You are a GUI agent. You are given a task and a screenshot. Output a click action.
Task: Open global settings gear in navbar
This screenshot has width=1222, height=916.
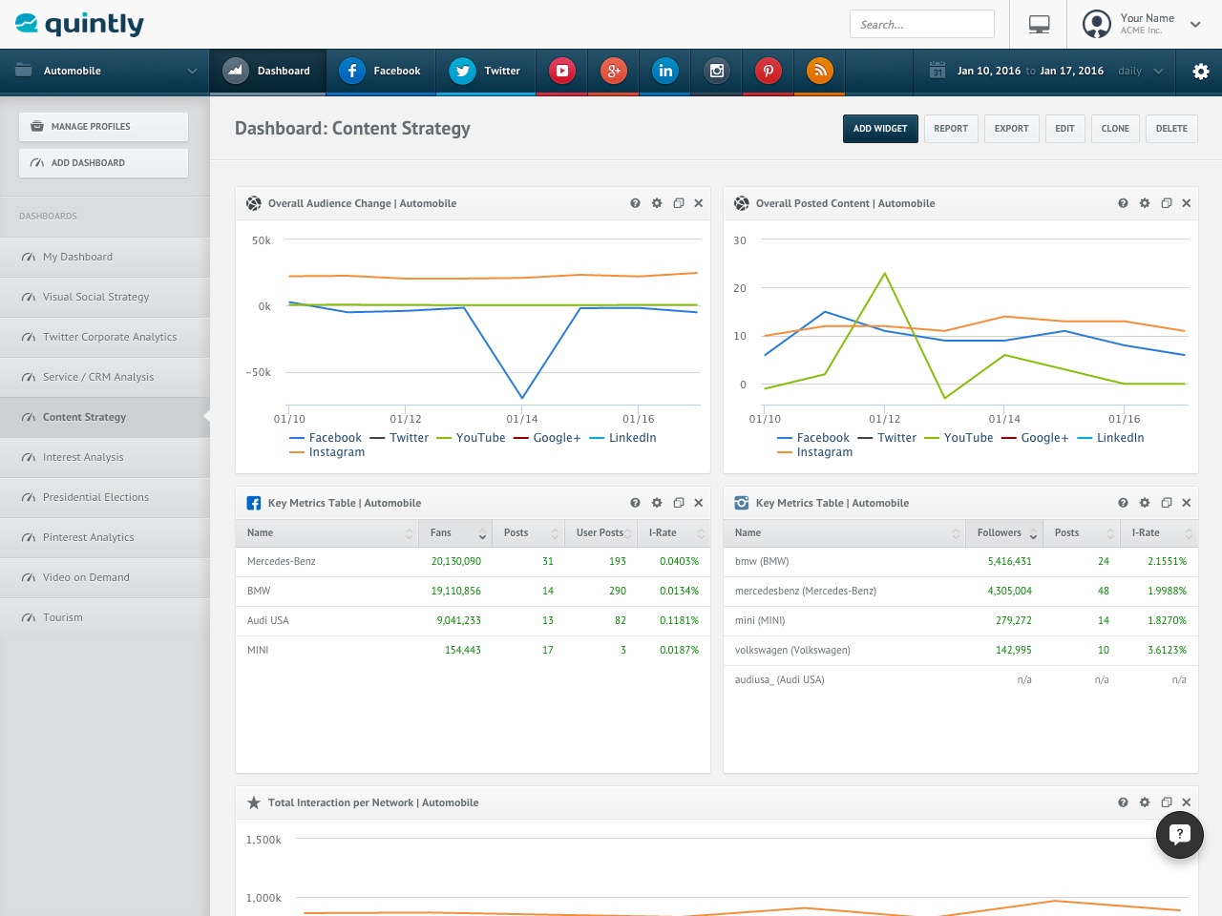pos(1201,72)
